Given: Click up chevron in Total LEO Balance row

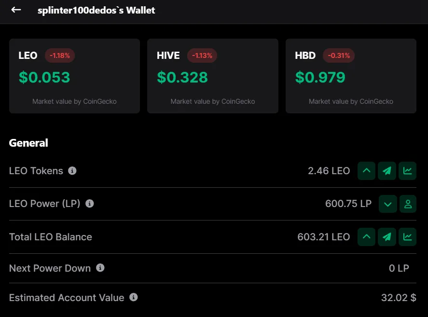Looking at the screenshot, I should tap(367, 237).
